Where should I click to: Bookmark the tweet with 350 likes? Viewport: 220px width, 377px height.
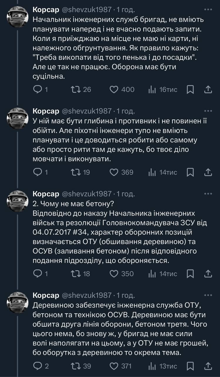pos(190,274)
